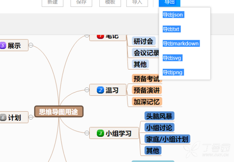The height and width of the screenshot is (162, 234).
Task: Collapse the 小组学习 branch
Action: pos(87,133)
